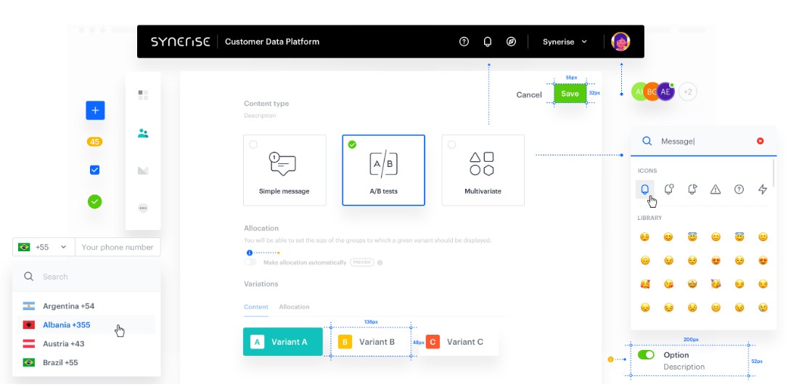Click the compass icon in header
This screenshot has height=387, width=799.
511,42
